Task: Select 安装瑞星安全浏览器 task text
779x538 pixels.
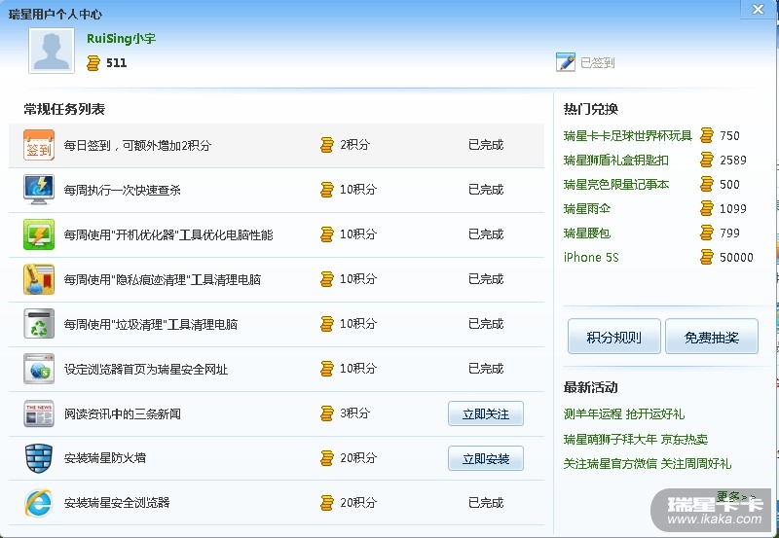Action: 117,502
